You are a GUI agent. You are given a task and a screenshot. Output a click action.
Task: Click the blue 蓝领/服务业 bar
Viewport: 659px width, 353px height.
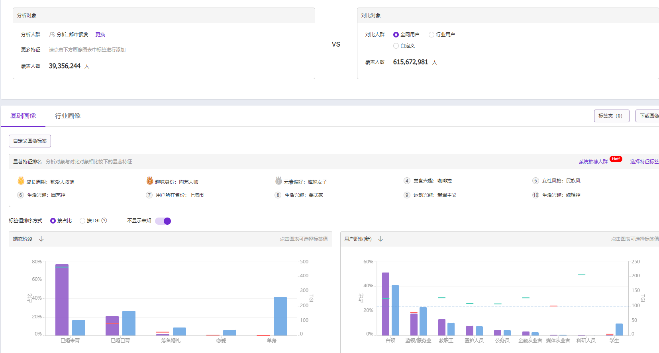tap(423, 321)
